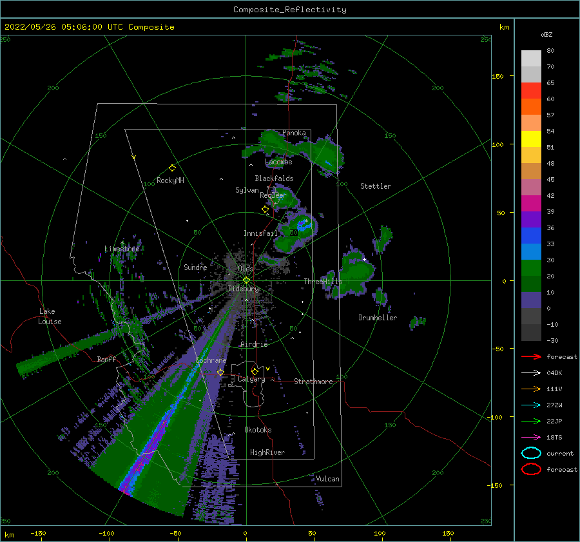Screen dimensions: 580x542
Task: Click the Airdrie city label
Action: pyautogui.click(x=254, y=344)
